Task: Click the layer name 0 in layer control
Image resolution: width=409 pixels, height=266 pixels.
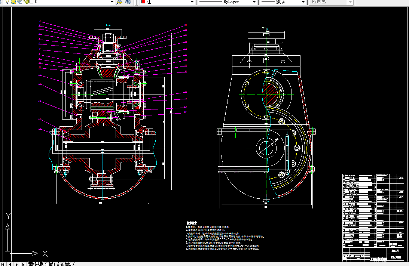Action: (x=36, y=1)
